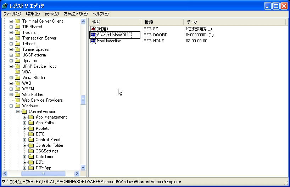Expand the DIFx key
This screenshot has width=290, height=187.
(x=24, y=163)
